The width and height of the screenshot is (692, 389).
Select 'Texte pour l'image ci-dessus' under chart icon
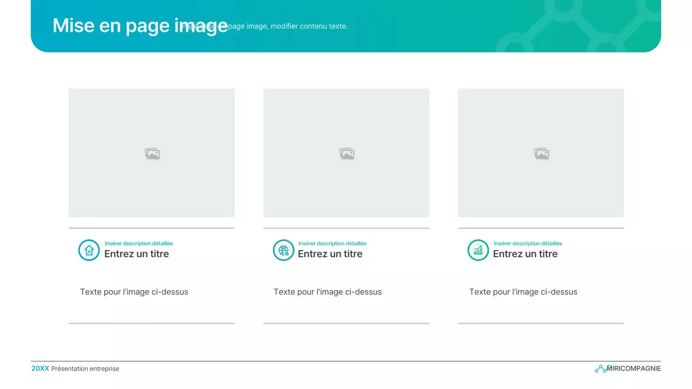523,292
